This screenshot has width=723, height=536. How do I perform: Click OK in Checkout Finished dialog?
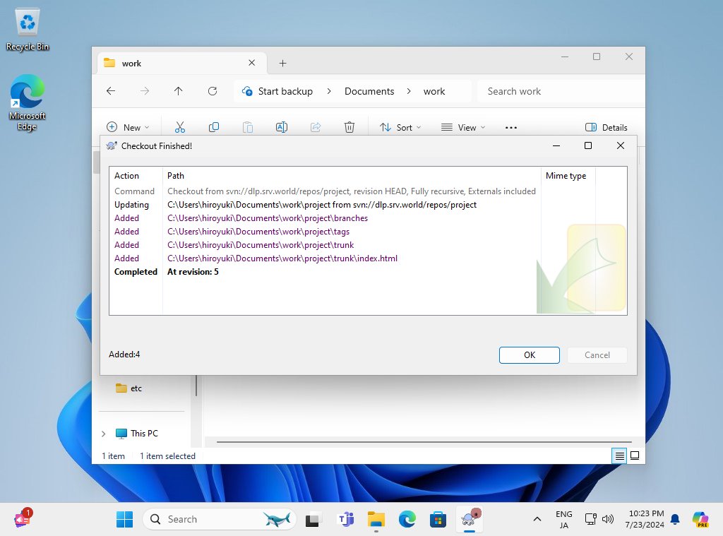coord(530,355)
